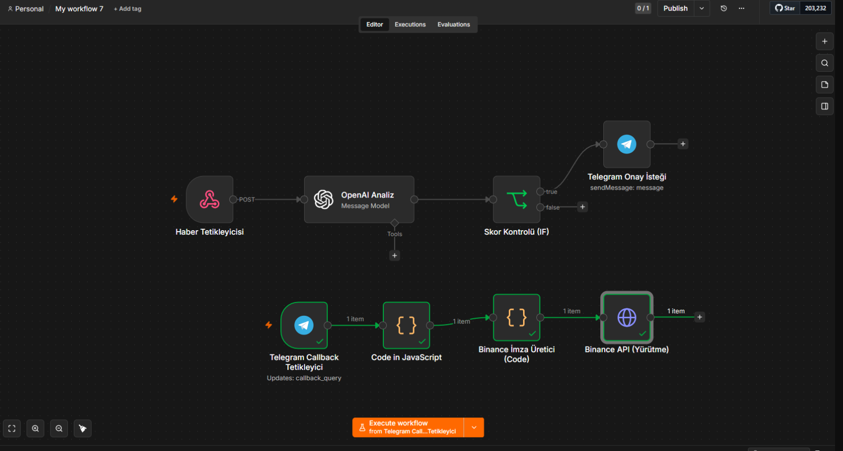Open the Haber Tetikleyicisi webhook node

(x=210, y=200)
